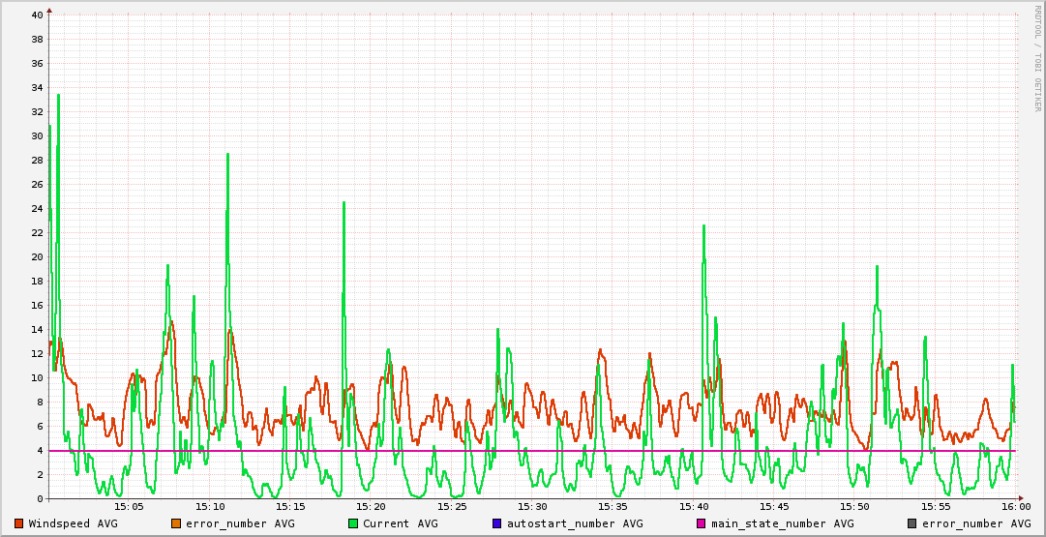1046x537 pixels.
Task: Select the blue autostart_number legend swatch
Action: click(497, 523)
